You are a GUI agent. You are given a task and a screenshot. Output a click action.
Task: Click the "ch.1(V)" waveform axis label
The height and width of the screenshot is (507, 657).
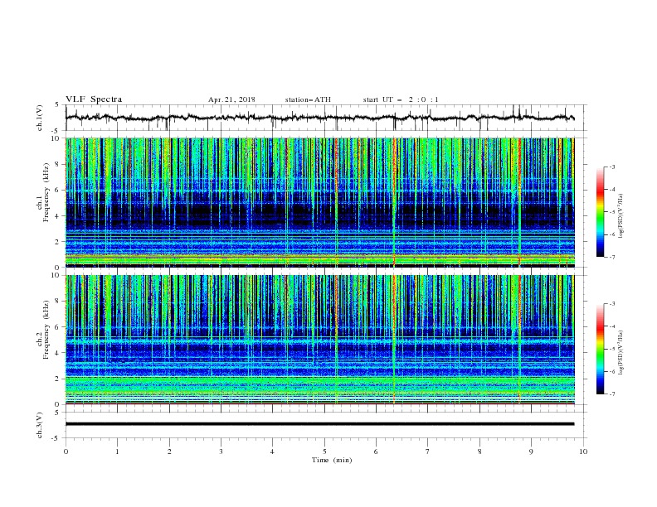pos(40,118)
